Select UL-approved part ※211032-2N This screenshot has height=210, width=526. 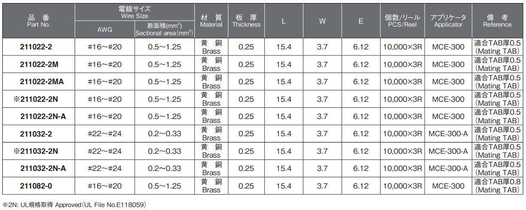(x=38, y=151)
